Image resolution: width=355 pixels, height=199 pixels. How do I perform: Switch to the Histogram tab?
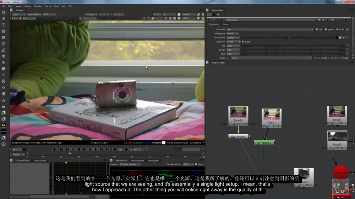[x=153, y=161]
